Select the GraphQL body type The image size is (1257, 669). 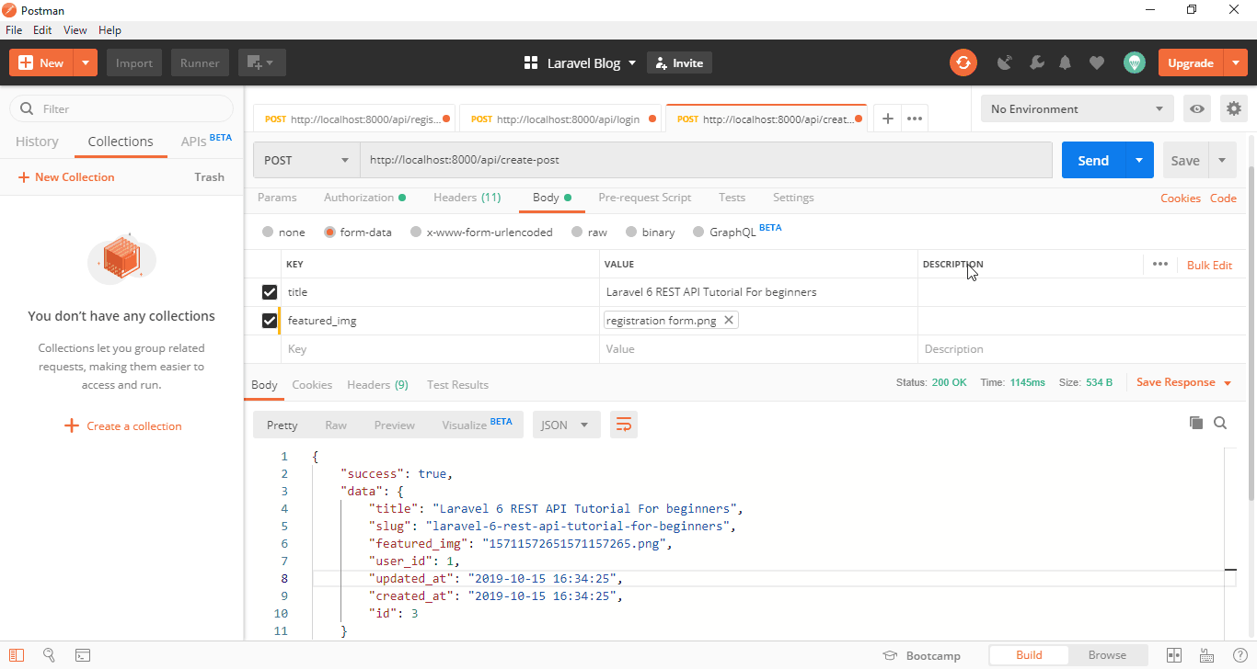click(698, 232)
